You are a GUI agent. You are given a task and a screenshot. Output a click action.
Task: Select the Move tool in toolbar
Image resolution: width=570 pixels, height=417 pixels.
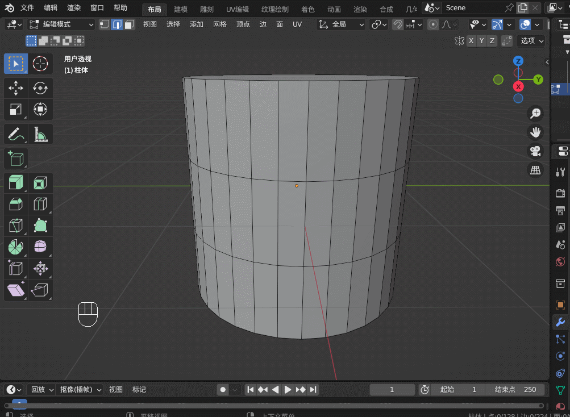click(16, 88)
